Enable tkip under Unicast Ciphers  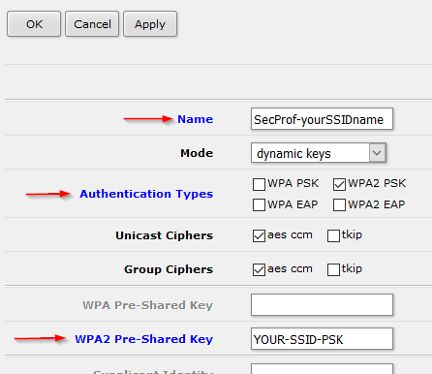(x=333, y=236)
